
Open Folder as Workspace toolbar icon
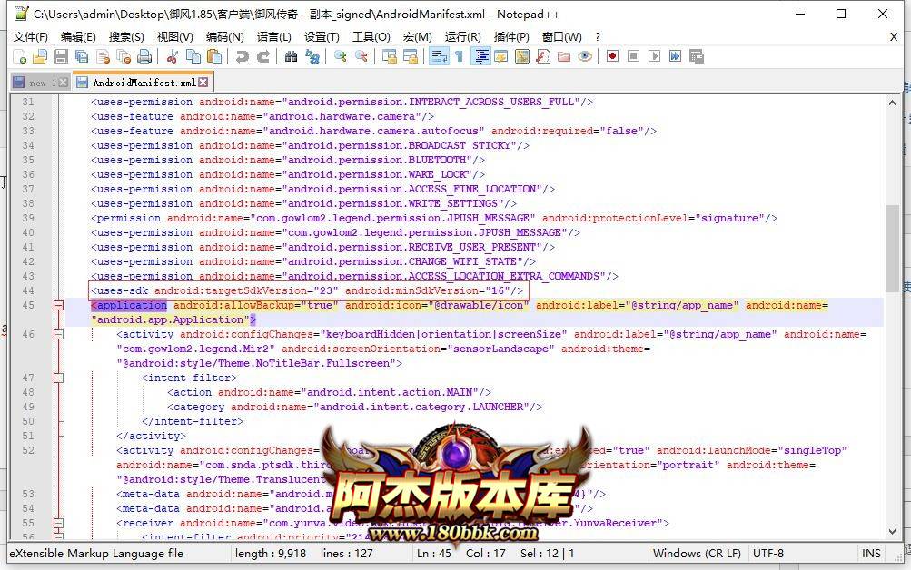pos(563,56)
